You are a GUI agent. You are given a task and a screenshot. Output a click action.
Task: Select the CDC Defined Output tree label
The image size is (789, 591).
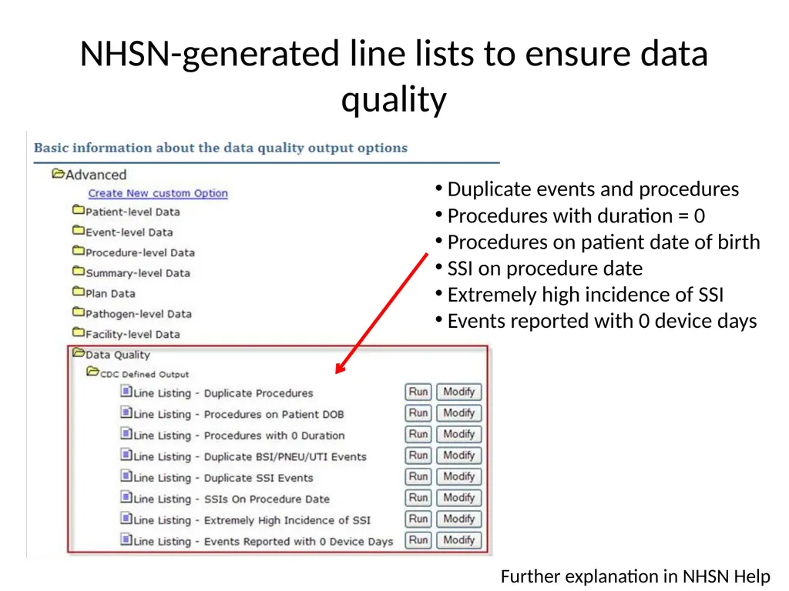[144, 375]
